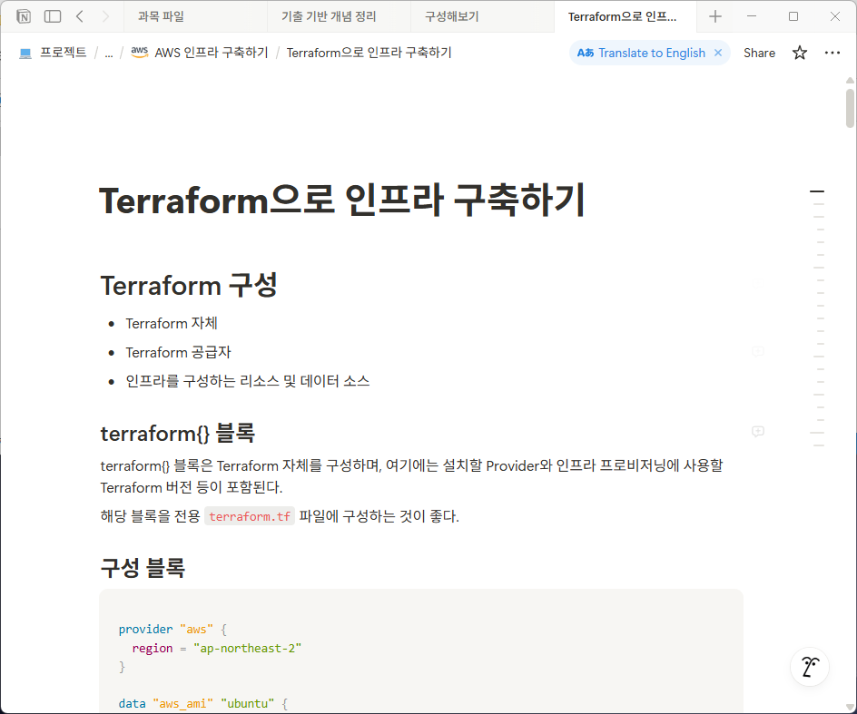
Task: Click inline code terraform.tf
Action: tap(250, 516)
